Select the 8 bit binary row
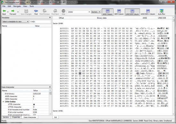The image size is (176, 124). tap(25, 94)
